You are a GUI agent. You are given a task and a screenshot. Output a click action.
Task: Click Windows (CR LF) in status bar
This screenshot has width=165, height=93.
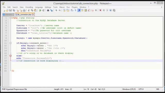click(x=129, y=89)
